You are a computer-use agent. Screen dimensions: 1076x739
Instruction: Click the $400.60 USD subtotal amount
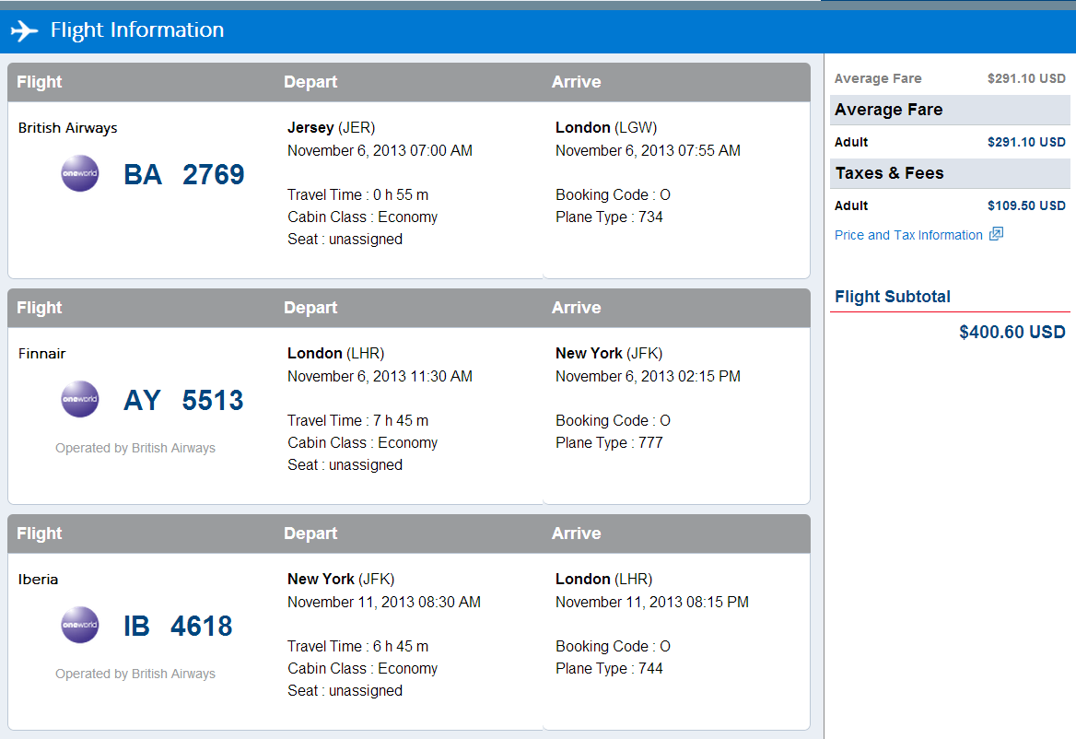coord(1012,332)
